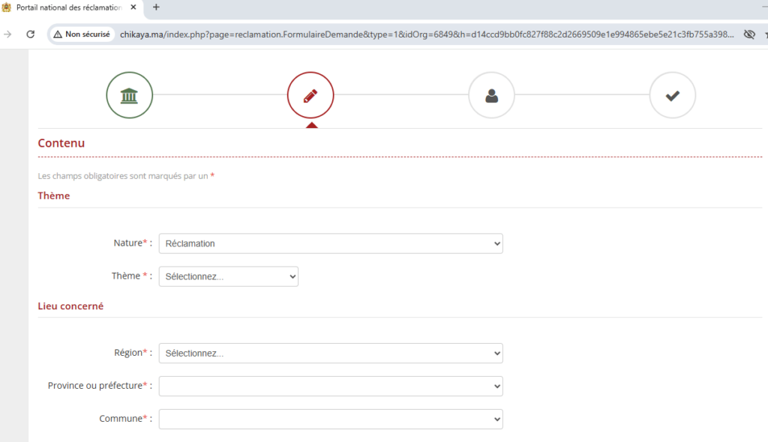Click the checkmark confirmation step icon
The height and width of the screenshot is (442, 768).
[x=672, y=95]
